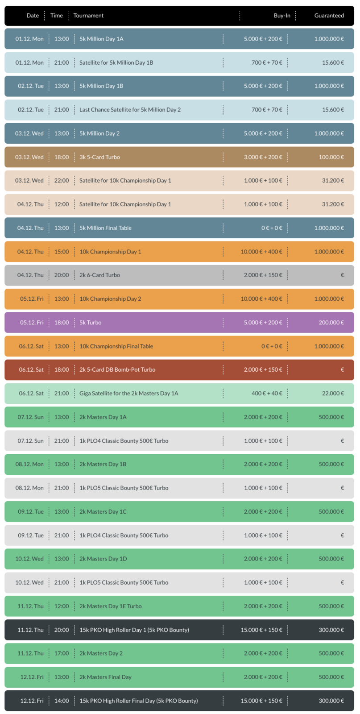The width and height of the screenshot is (360, 714).
Task: Click the Tournament column header
Action: [88, 16]
